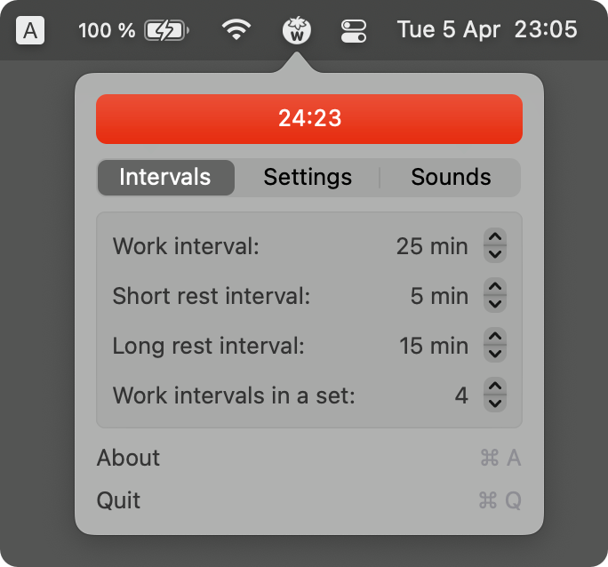Switch to the Settings tab
608x567 pixels.
pyautogui.click(x=308, y=177)
